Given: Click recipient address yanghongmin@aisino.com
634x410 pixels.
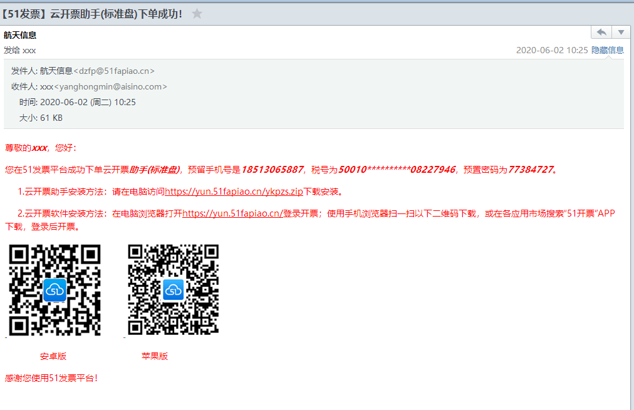Looking at the screenshot, I should [110, 86].
